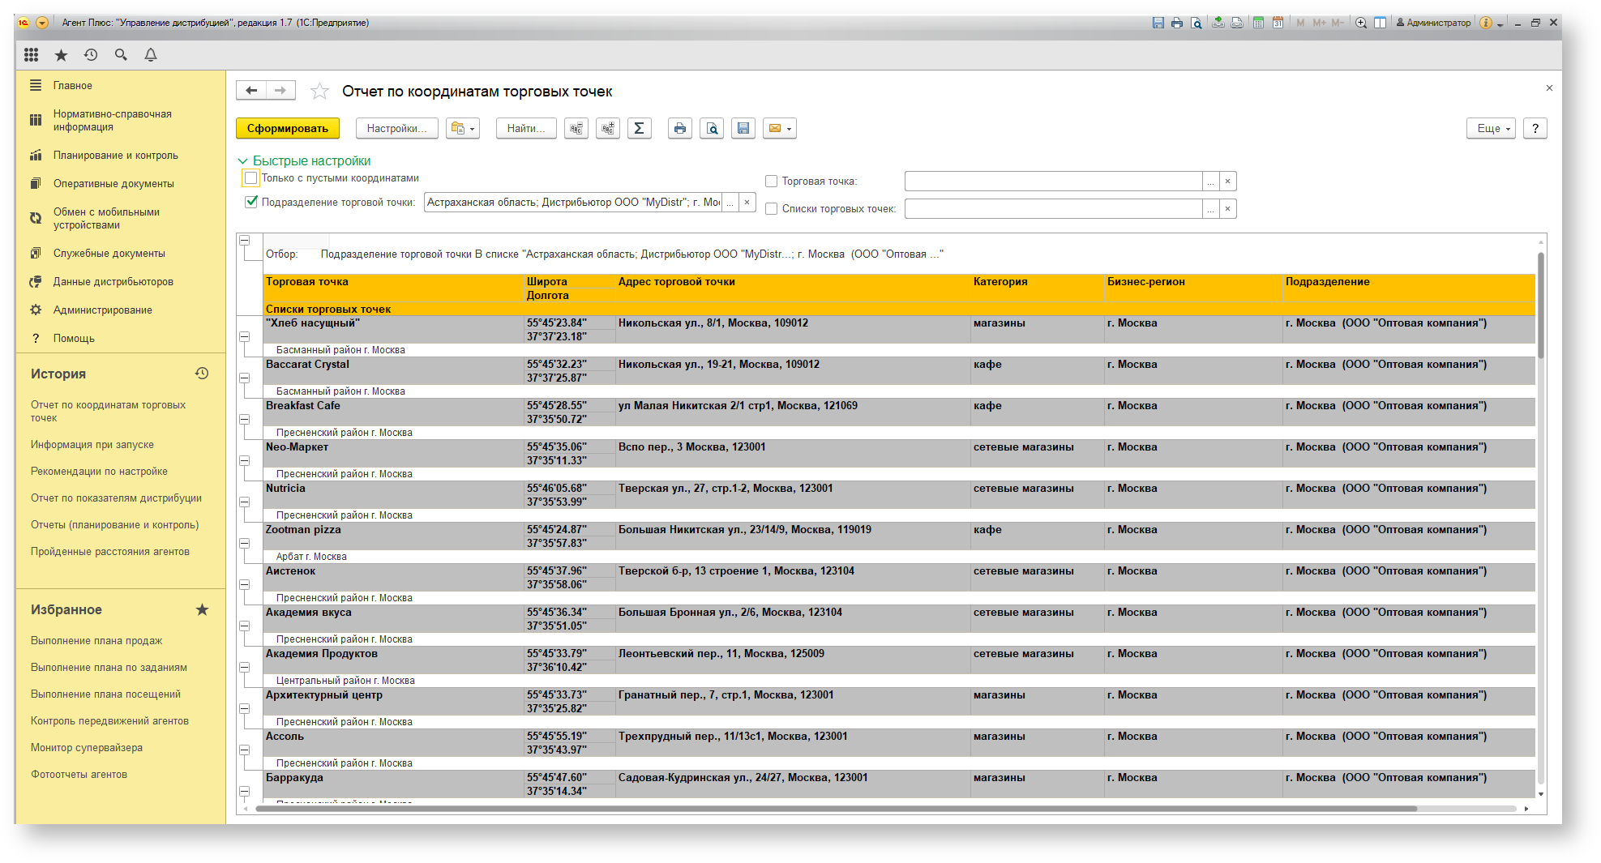Click 'Сформировать' button
Screen dimensions: 1601x863
pyautogui.click(x=288, y=128)
